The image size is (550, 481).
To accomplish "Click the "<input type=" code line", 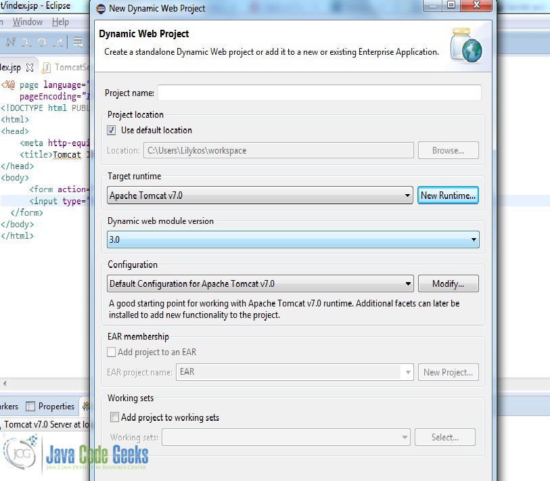I will 60,201.
